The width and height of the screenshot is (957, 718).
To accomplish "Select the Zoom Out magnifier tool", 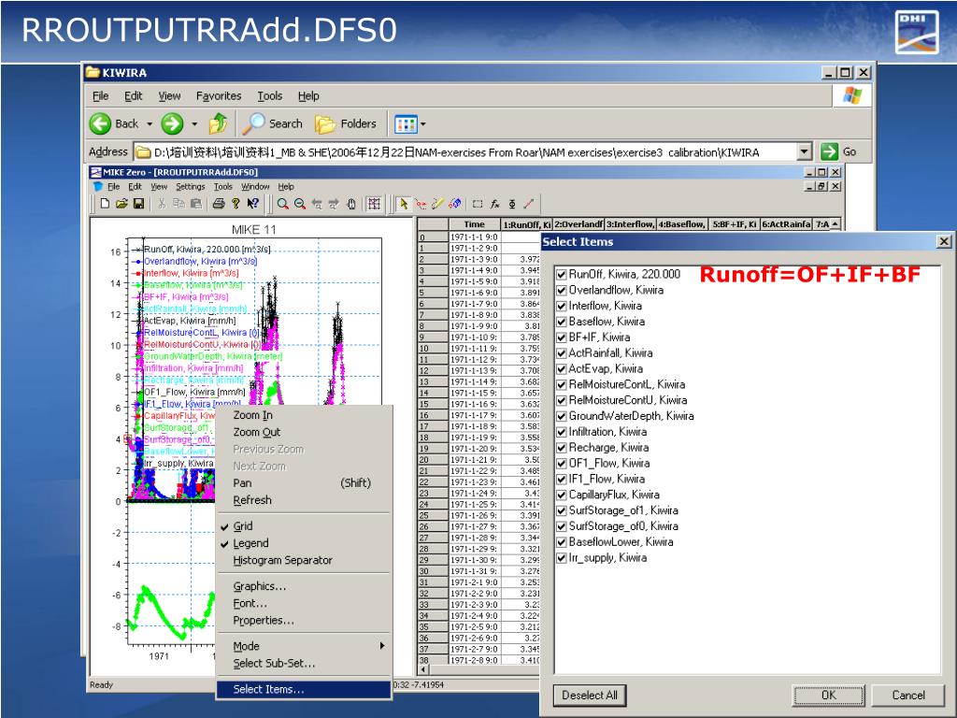I will point(300,204).
